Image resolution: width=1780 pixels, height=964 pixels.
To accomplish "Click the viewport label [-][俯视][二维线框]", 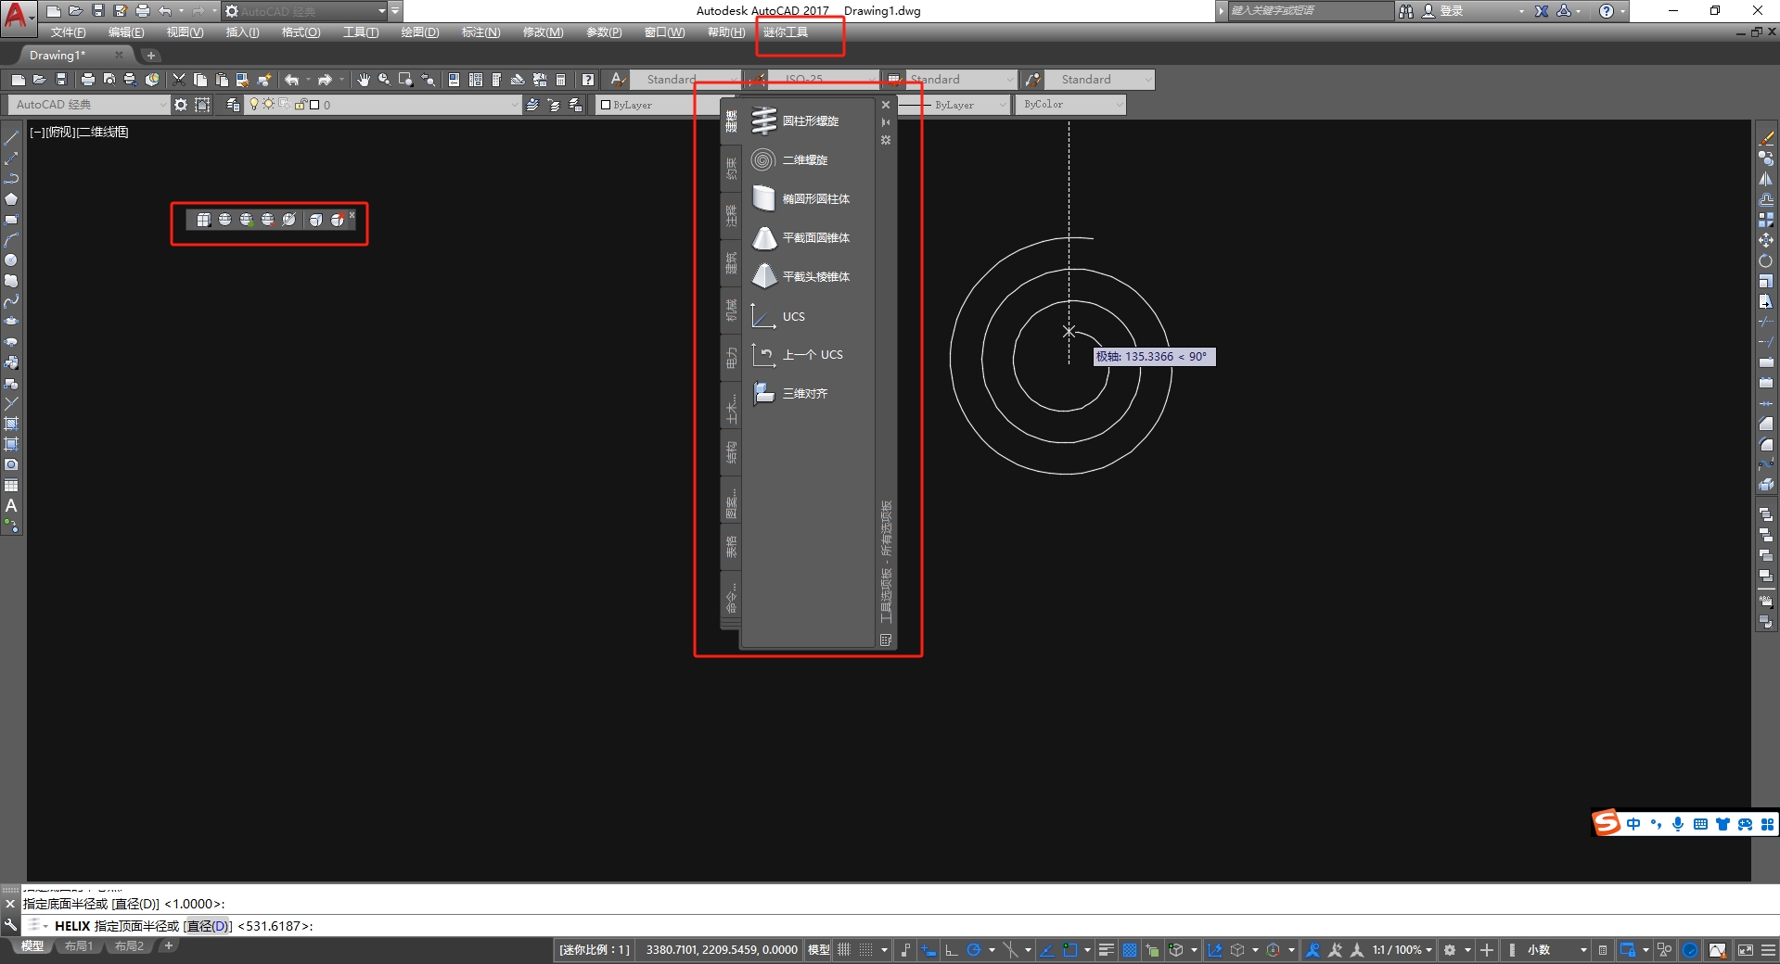I will (x=80, y=132).
